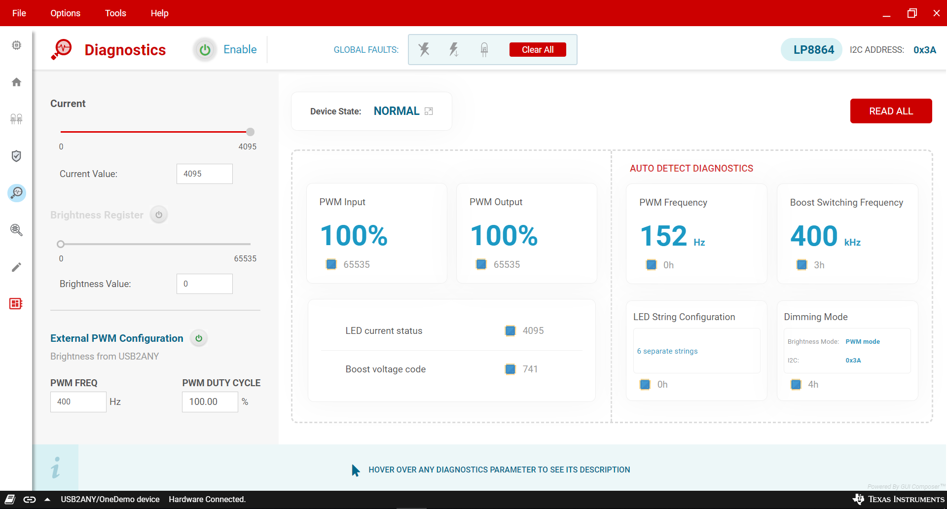Toggle the Brightness Register power button

[x=159, y=215]
